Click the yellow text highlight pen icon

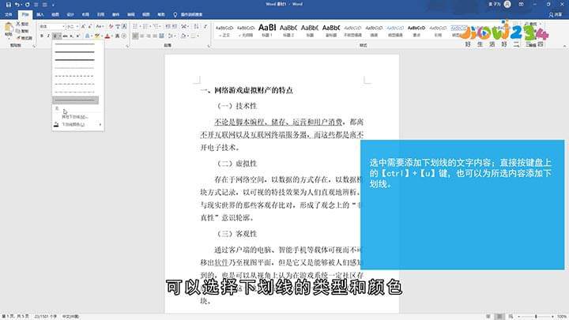(97, 36)
